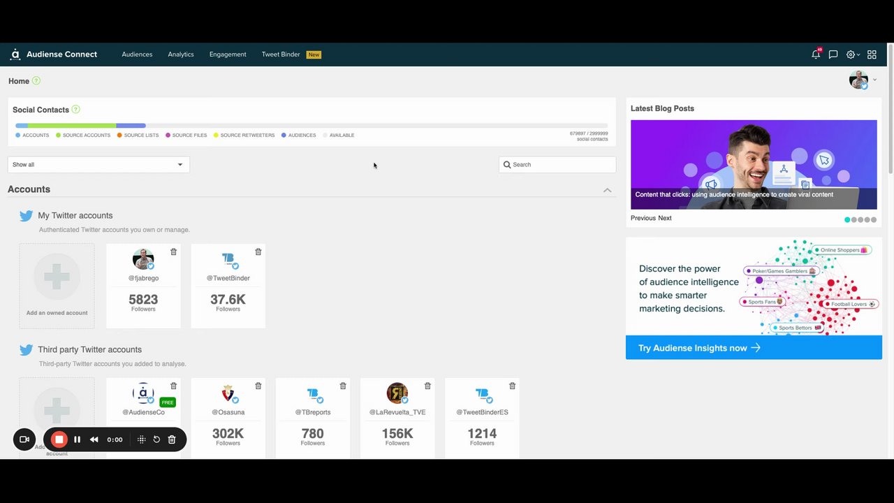The height and width of the screenshot is (503, 894).
Task: Open the Engagement menu
Action: point(228,54)
